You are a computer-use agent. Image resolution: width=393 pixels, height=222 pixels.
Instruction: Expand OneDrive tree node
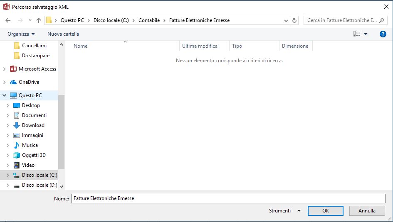4,82
